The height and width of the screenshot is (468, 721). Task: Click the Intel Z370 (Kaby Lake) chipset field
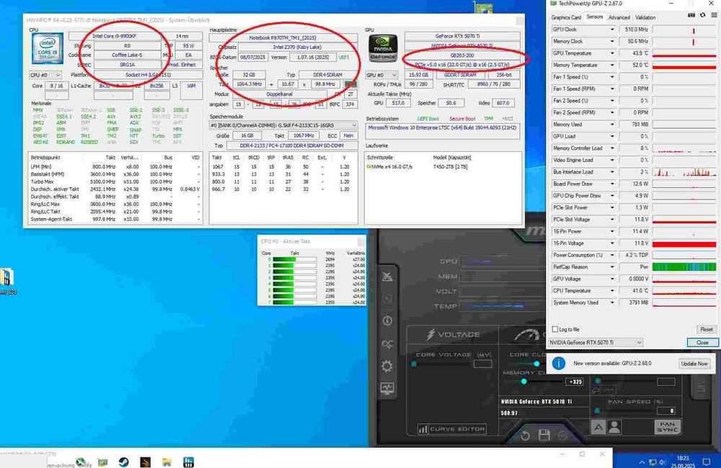pos(297,47)
